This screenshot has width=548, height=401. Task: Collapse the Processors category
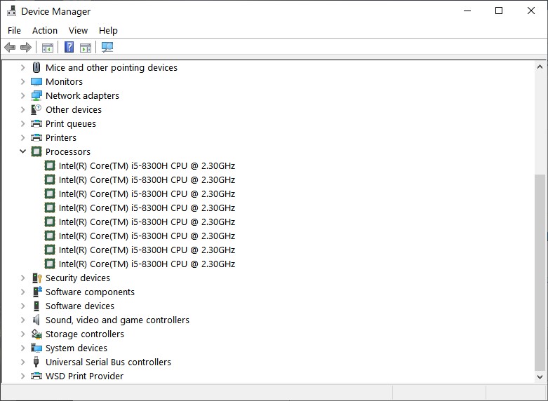(22, 152)
